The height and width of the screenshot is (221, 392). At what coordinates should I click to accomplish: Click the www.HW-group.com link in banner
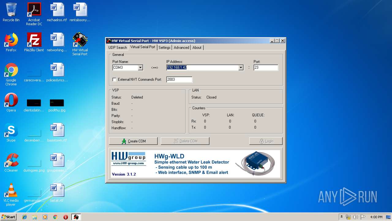tap(128, 163)
